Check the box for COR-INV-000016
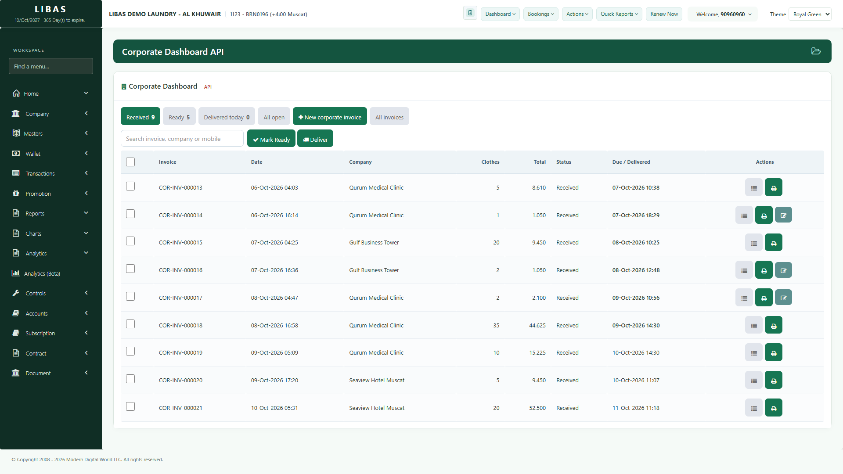Screen dimensions: 843x474 click(x=130, y=269)
